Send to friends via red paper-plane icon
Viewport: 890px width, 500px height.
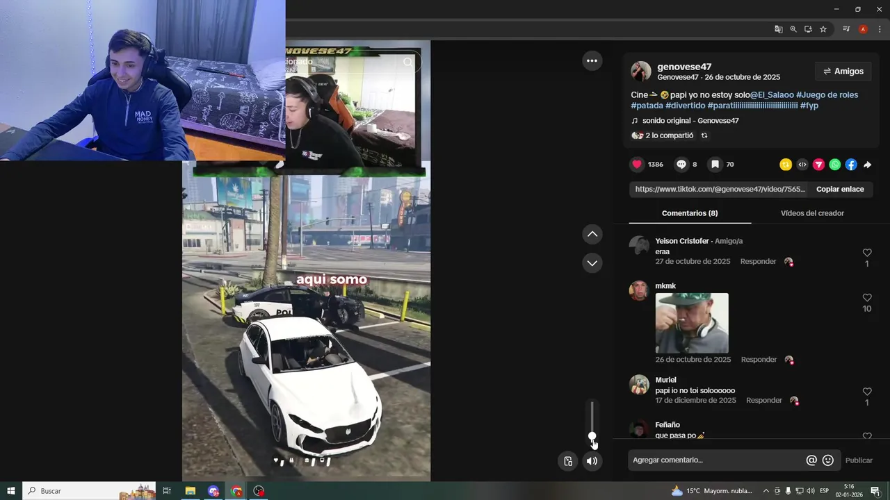click(818, 165)
